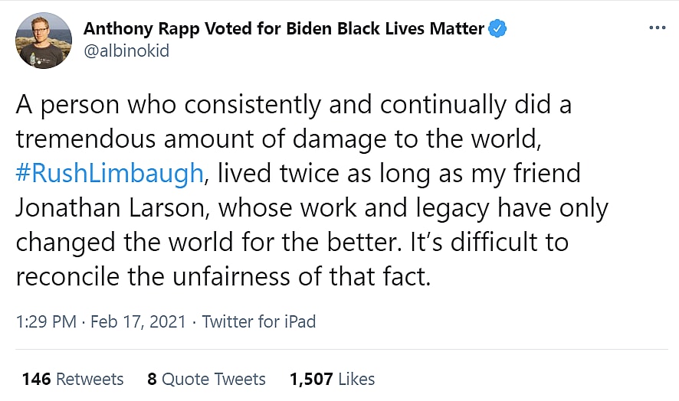
Task: Open the three-dot more options menu
Action: pyautogui.click(x=657, y=28)
